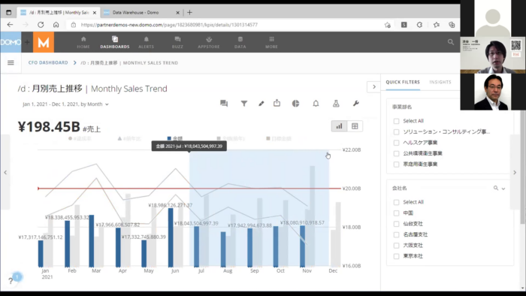
Task: Check ソリューション・コンサルティング事業 filter
Action: 396,131
